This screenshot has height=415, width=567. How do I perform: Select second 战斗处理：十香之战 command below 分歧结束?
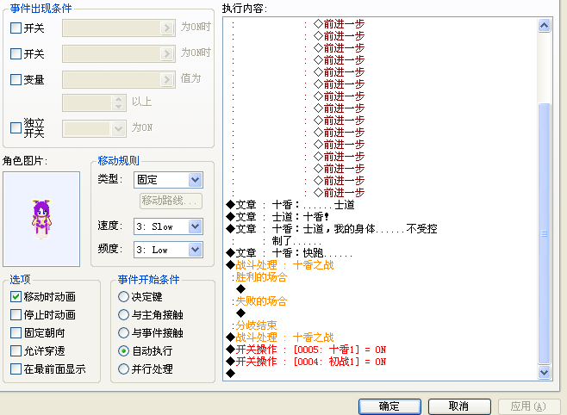tap(280, 338)
